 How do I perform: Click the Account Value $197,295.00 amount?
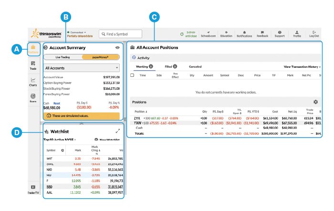coord(111,77)
